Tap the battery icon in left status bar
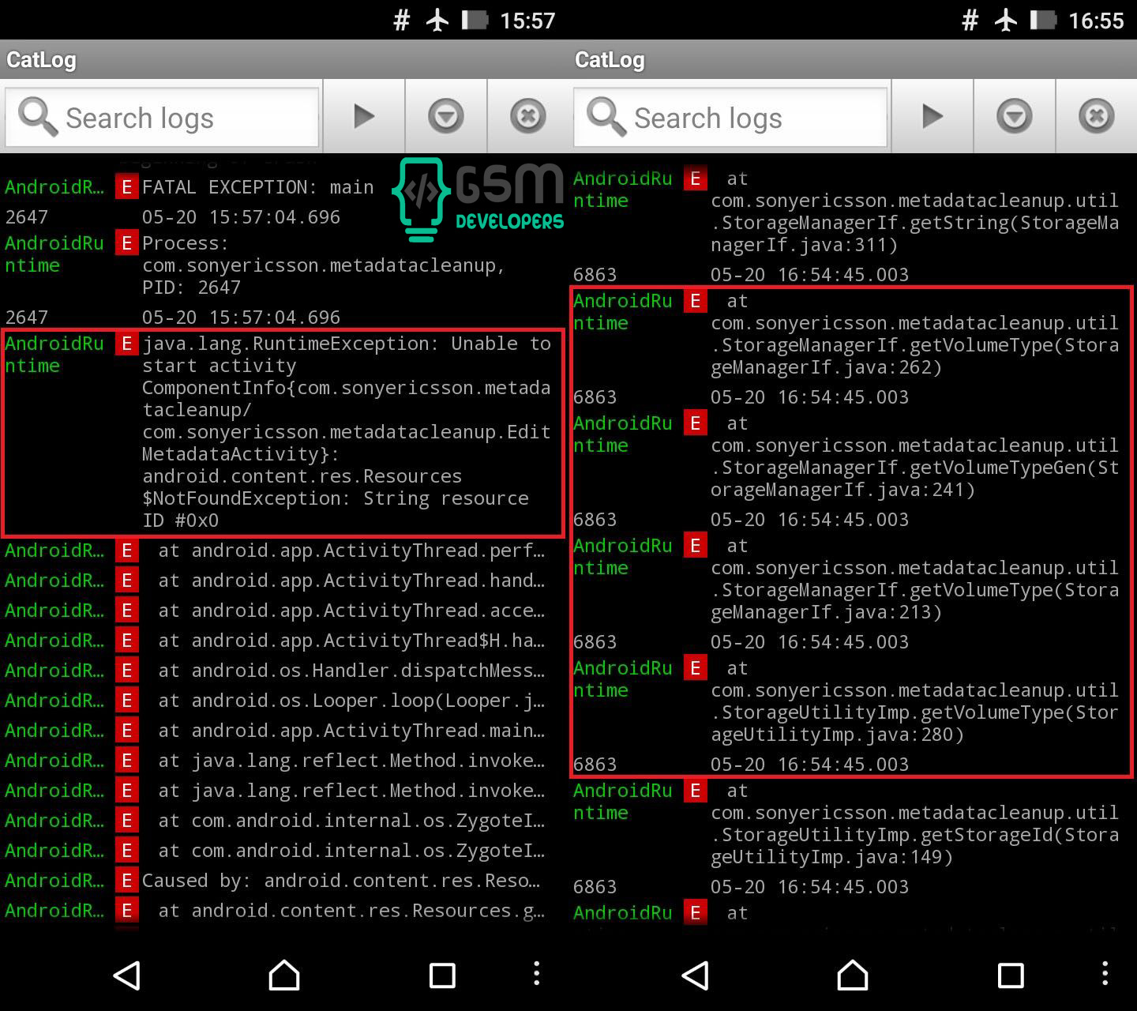1137x1011 pixels. 475,20
